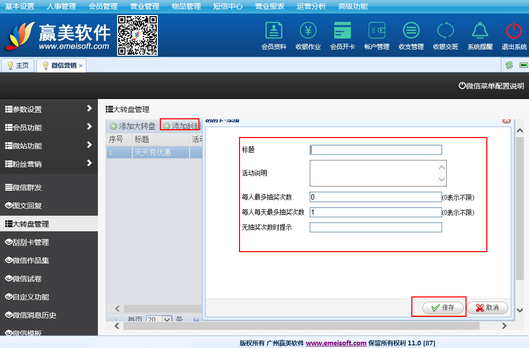Open the www.emeisoft.com footer link
529x348 pixels.
(336, 343)
